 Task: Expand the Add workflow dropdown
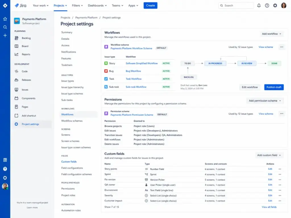[271, 34]
